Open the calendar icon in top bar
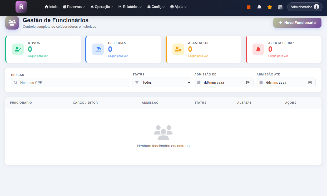Image resolution: width=327 pixels, height=196 pixels. pos(280,7)
